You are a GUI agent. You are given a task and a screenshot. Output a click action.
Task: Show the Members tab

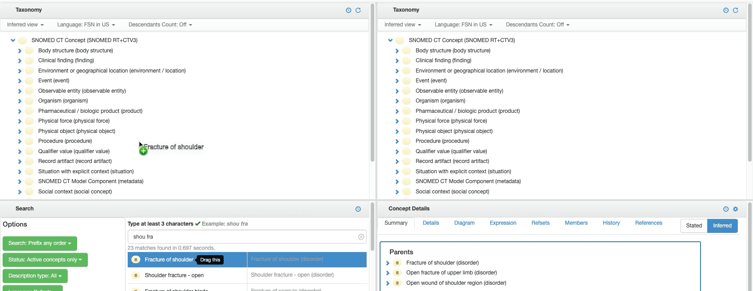(x=576, y=223)
